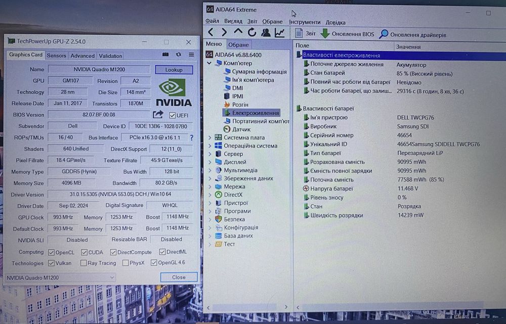Screen dimensions: 506x324
Task: Expand the Дисплей tree node
Action: (x=210, y=162)
